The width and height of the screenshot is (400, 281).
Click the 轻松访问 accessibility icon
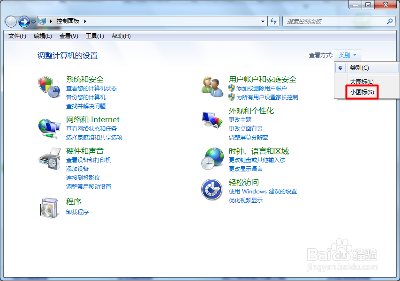(211, 190)
